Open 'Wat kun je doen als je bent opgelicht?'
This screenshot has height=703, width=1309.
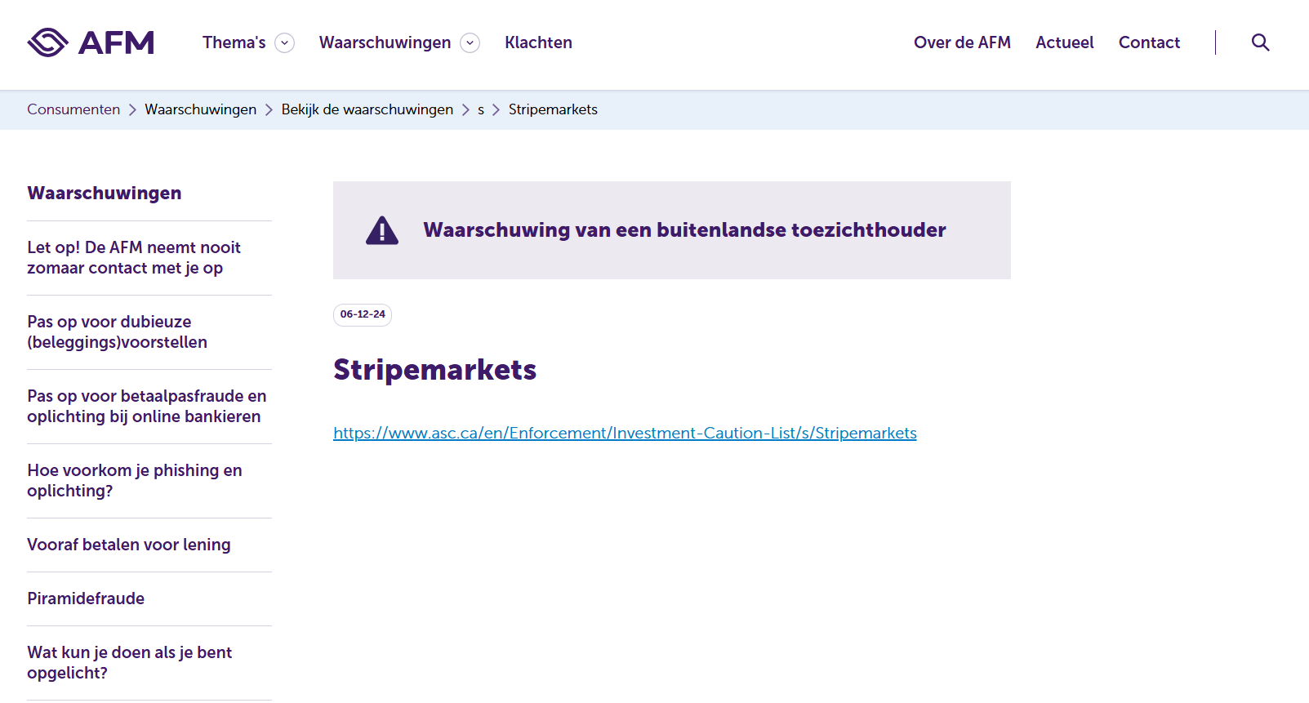pos(129,662)
